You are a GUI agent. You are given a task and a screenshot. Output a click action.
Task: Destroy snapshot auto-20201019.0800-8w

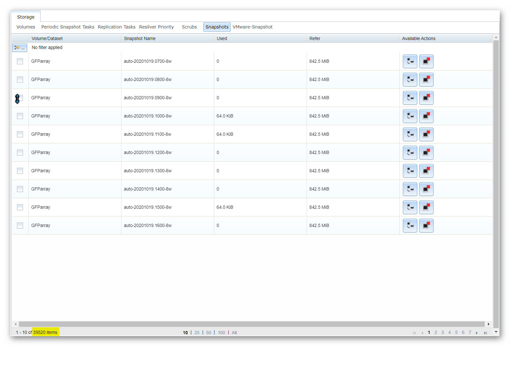pos(426,80)
